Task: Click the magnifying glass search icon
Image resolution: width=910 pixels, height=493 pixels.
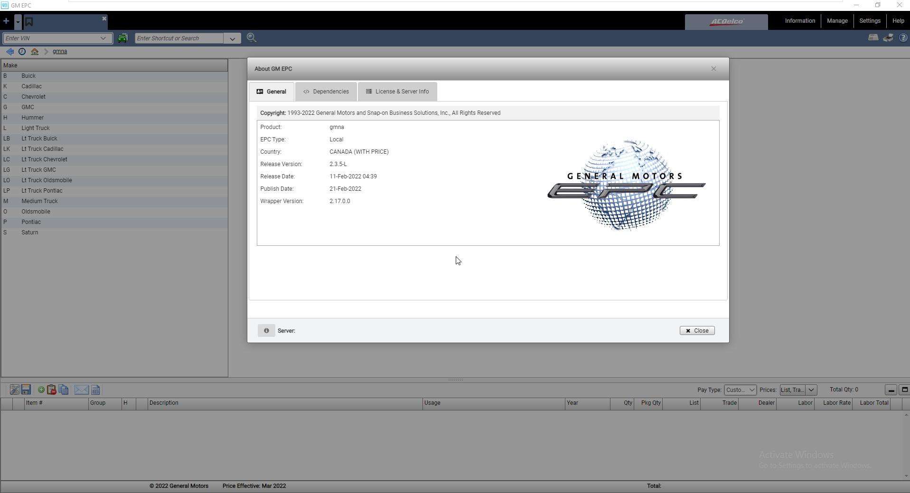Action: coord(252,38)
